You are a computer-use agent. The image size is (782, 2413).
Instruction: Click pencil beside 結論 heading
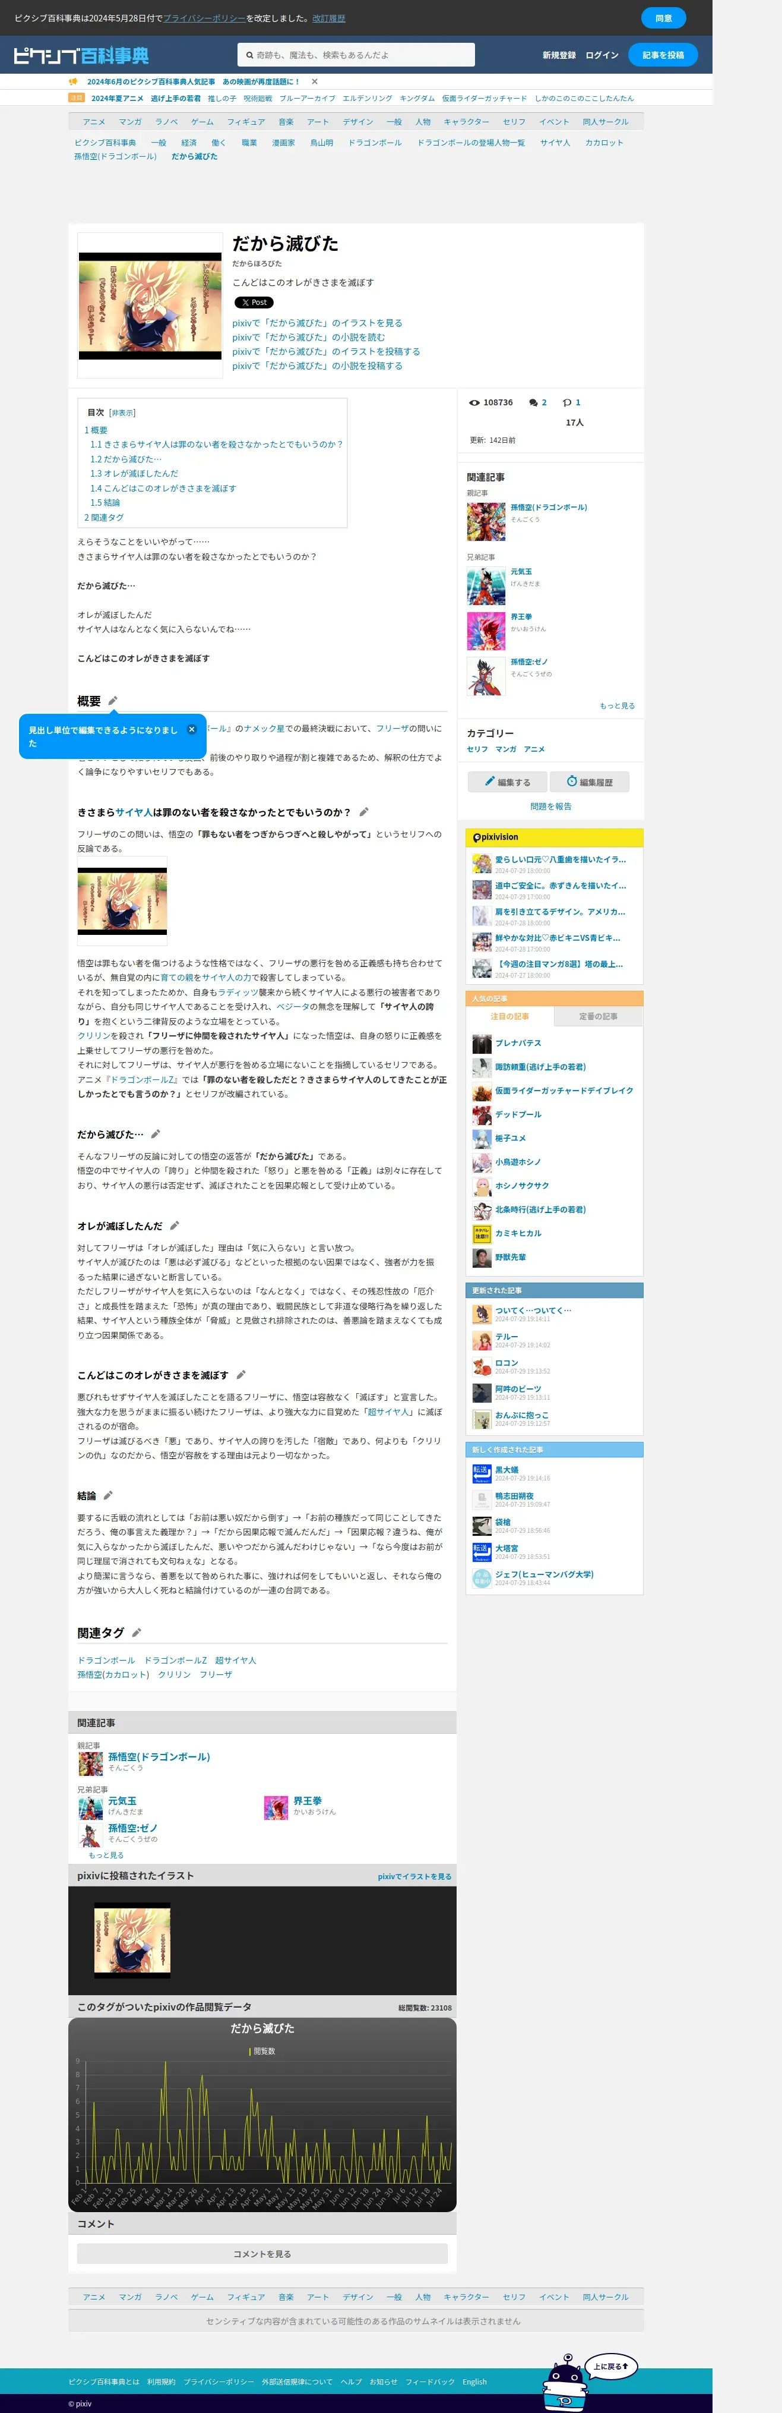(x=107, y=1496)
